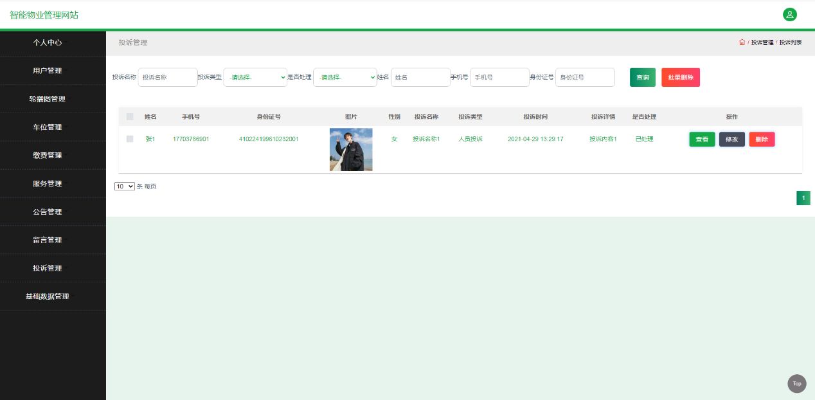Focus the 手机号 search input
The image size is (815, 400).
(499, 77)
